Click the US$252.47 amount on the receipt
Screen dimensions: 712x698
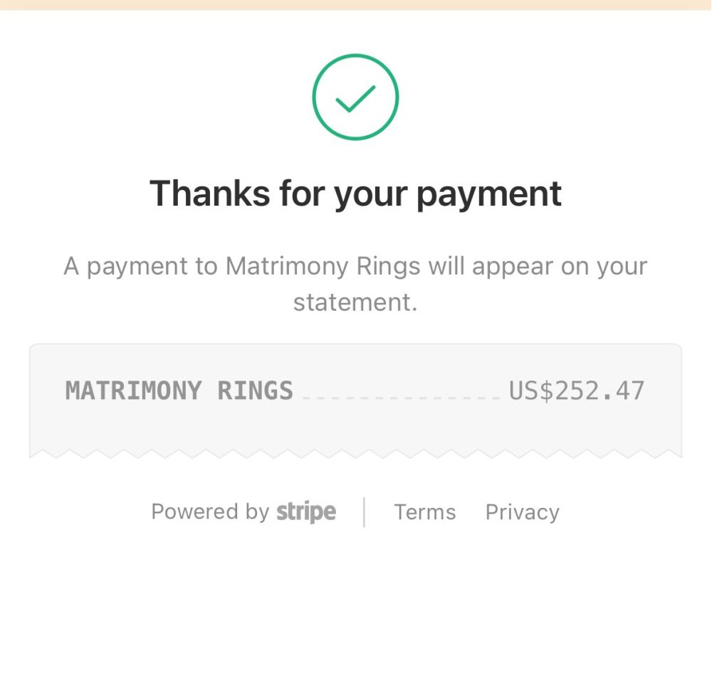(577, 391)
